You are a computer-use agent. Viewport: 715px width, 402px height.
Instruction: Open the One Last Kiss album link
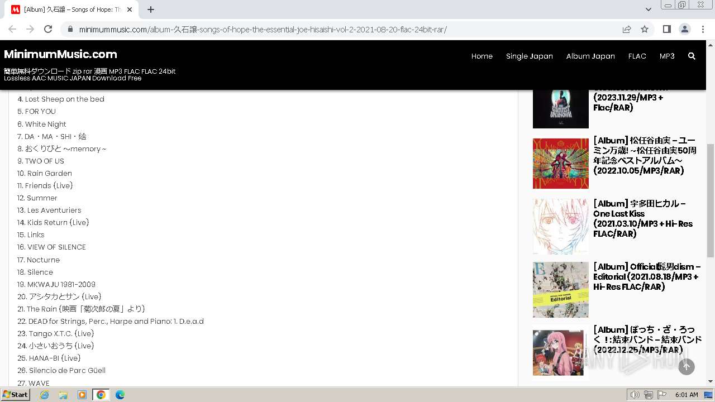(643, 219)
